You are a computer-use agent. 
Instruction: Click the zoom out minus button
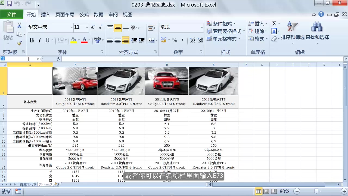pyautogui.click(x=297, y=191)
